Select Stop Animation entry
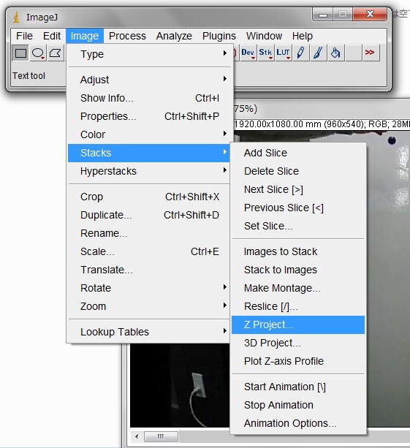410x448 pixels. click(x=298, y=405)
